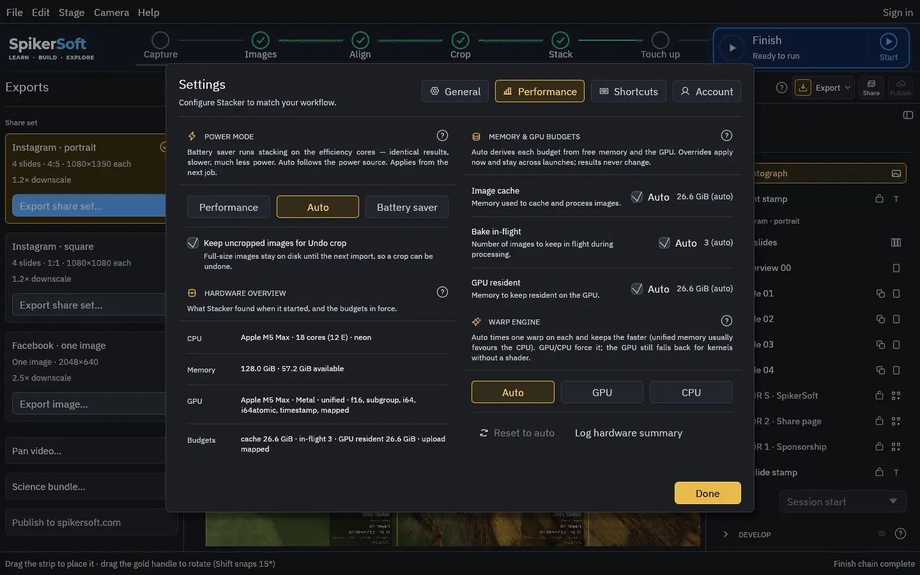The image size is (920, 575).
Task: Click the Share icon in the toolbar
Action: point(871,88)
